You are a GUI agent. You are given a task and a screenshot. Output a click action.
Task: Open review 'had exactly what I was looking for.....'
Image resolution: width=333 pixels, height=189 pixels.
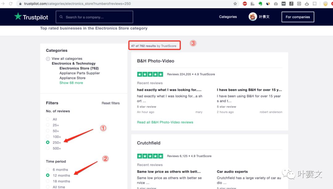tap(169, 90)
